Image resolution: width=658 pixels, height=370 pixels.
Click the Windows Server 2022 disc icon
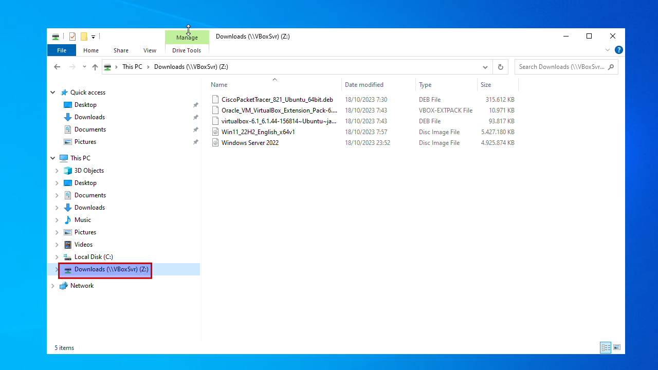tap(215, 143)
